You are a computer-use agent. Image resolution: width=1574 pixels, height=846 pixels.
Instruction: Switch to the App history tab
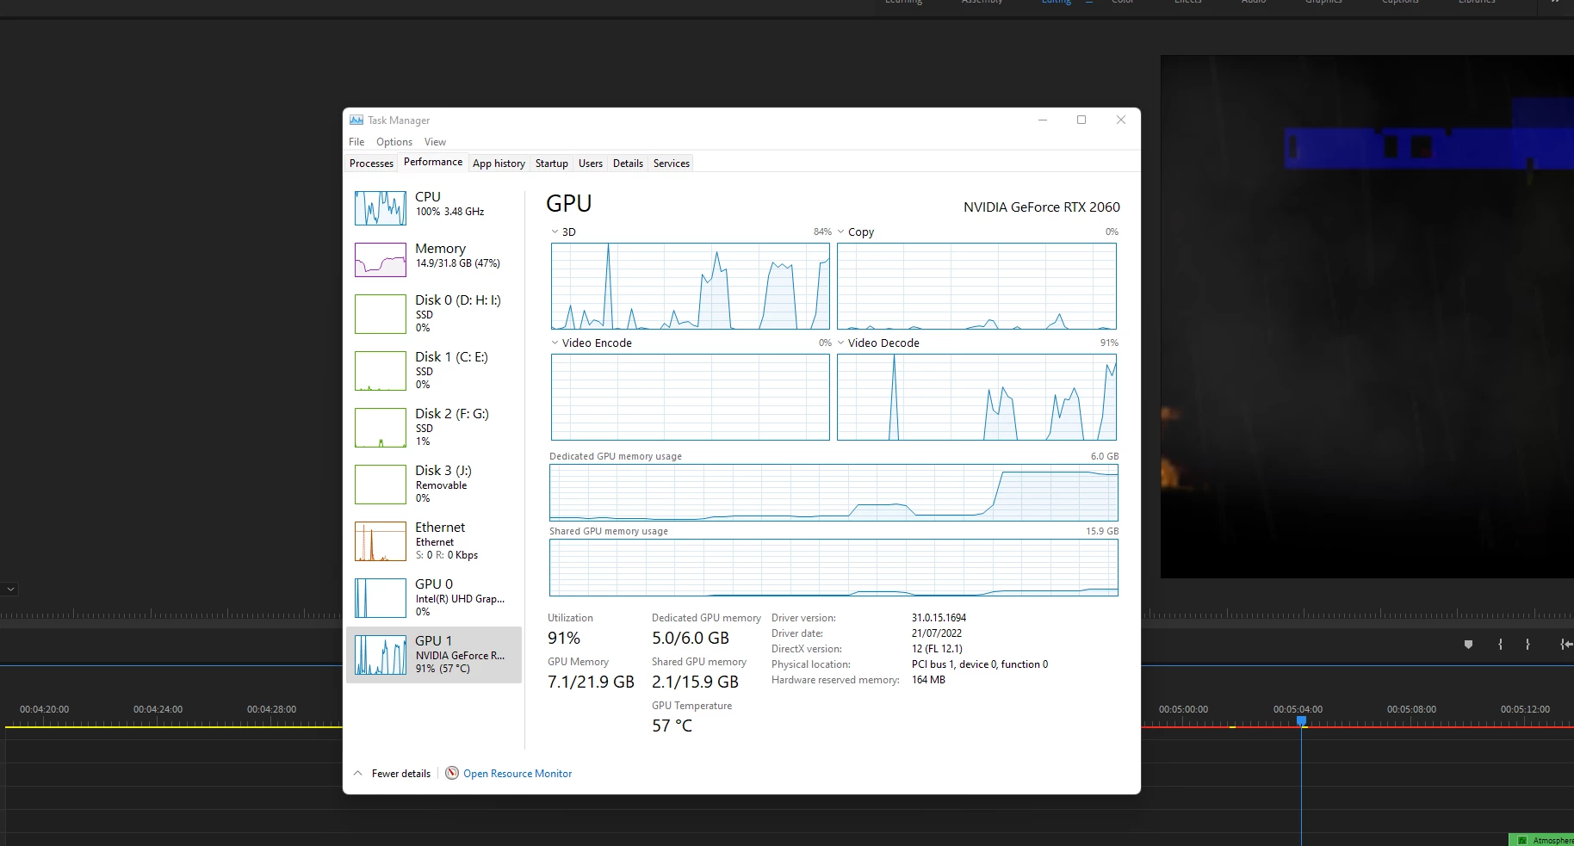click(499, 164)
